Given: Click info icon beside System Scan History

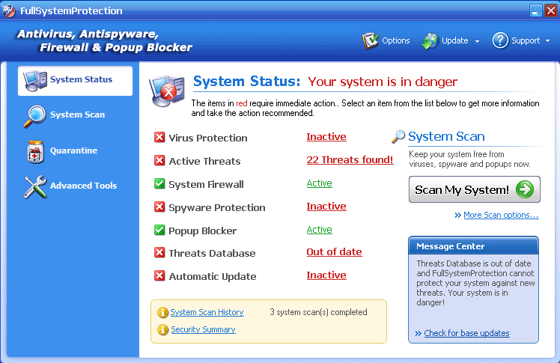Looking at the screenshot, I should coord(162,313).
